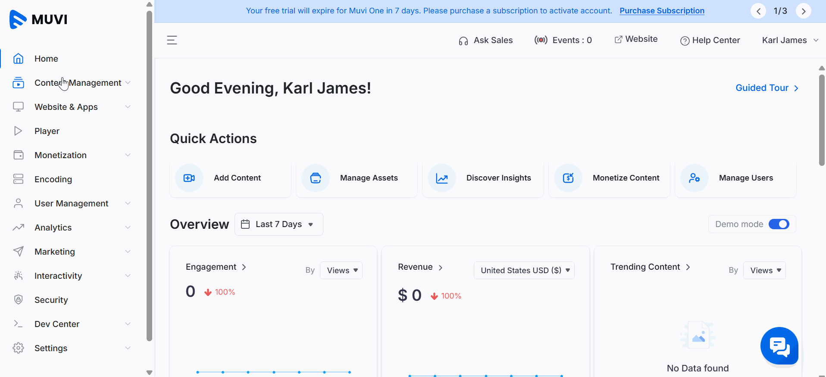
Task: Open the live chat bubble icon
Action: point(779,346)
